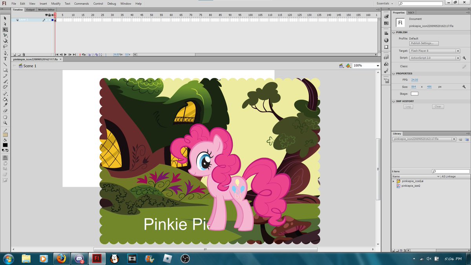Select the Free Transform tool
Screen dimensions: 471x265
coord(5,29)
